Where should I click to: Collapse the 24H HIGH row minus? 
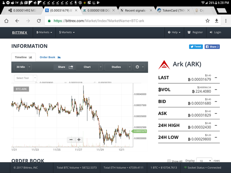coord(216,125)
